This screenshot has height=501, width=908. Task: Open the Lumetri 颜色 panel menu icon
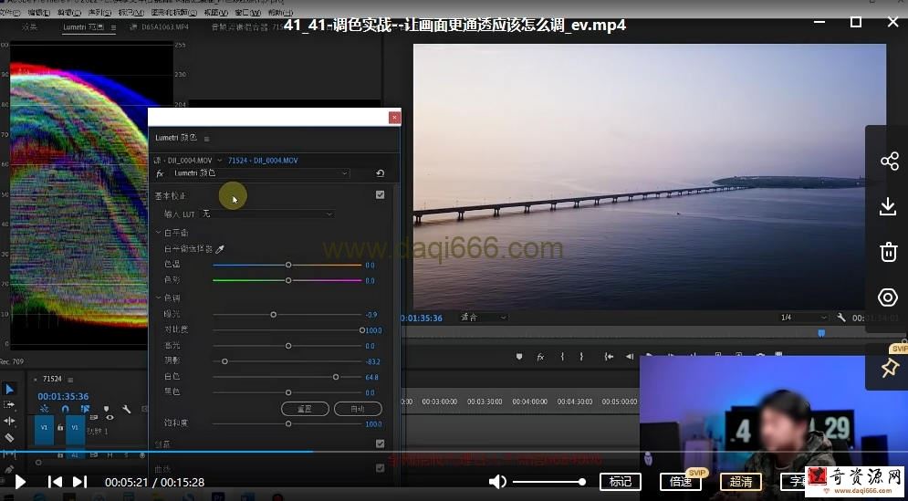[207, 139]
